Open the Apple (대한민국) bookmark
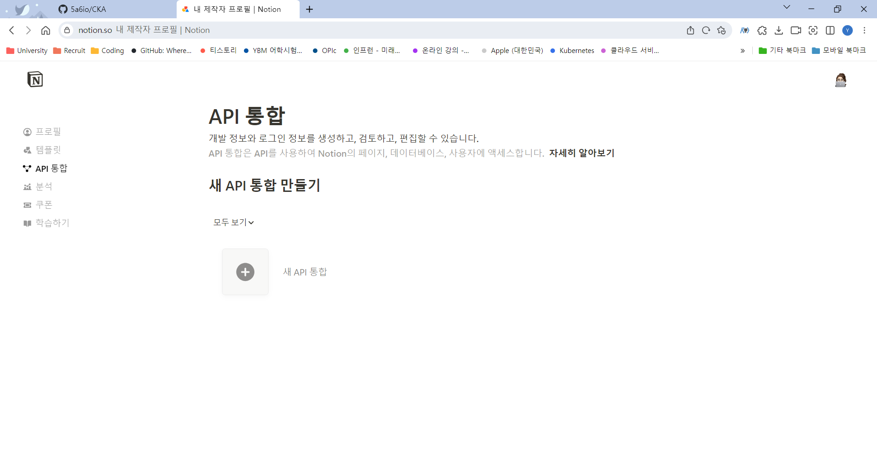The height and width of the screenshot is (466, 877). pyautogui.click(x=512, y=51)
